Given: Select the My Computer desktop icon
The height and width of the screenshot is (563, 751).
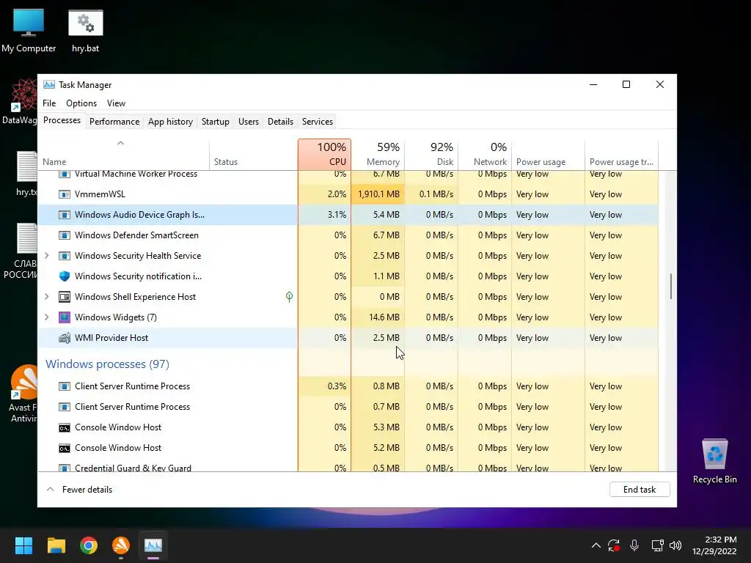Looking at the screenshot, I should 29,31.
